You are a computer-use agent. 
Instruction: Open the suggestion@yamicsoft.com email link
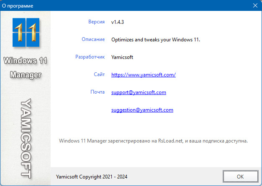coord(142,110)
